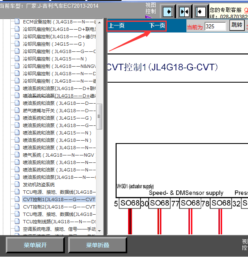Screen dimensions: 248x257
Task: Focus the page number field showing 325
Action: click(215, 26)
